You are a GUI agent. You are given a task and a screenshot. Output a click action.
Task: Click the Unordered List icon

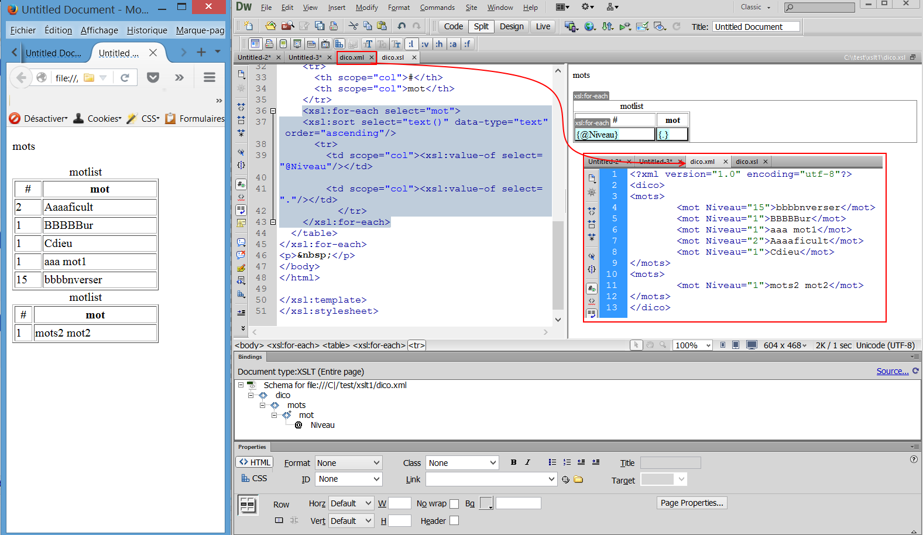(x=552, y=462)
